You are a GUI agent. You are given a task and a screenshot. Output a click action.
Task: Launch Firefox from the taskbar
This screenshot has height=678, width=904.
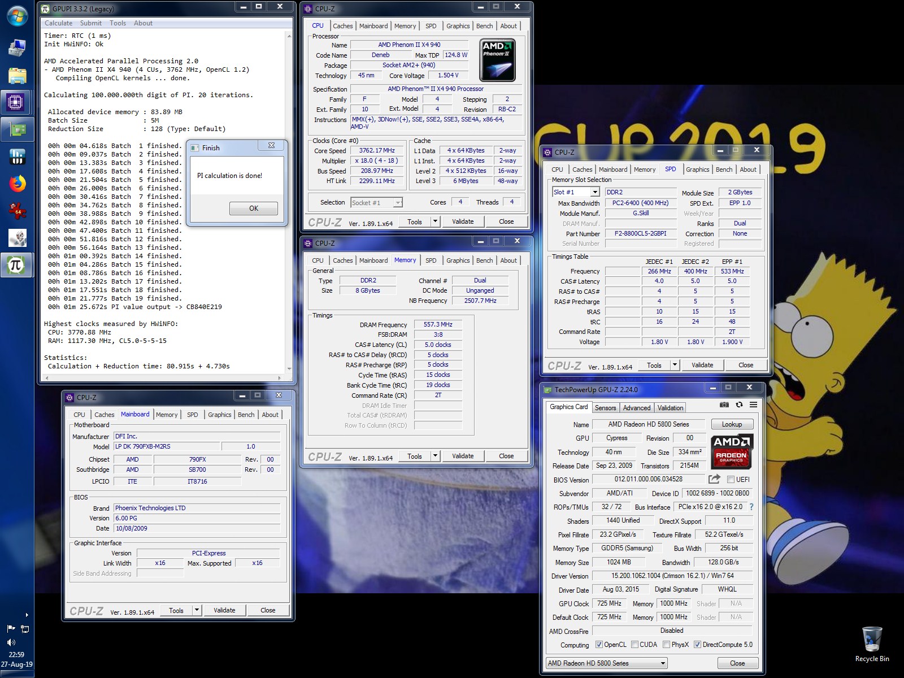[17, 184]
